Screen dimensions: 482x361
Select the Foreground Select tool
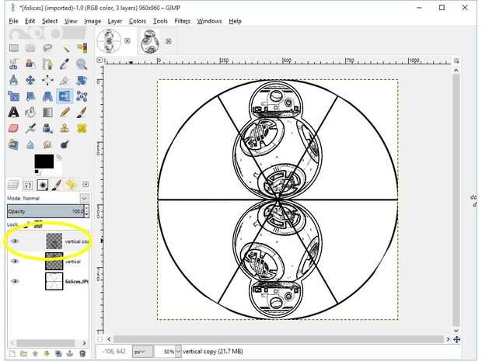[30, 64]
